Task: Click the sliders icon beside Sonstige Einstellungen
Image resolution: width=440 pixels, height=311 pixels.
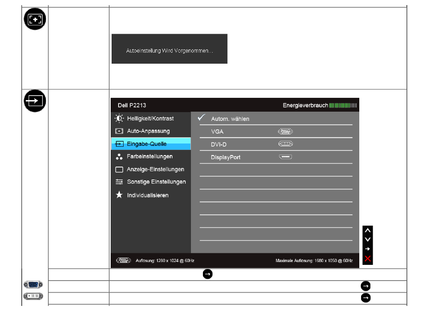Action: coord(119,182)
